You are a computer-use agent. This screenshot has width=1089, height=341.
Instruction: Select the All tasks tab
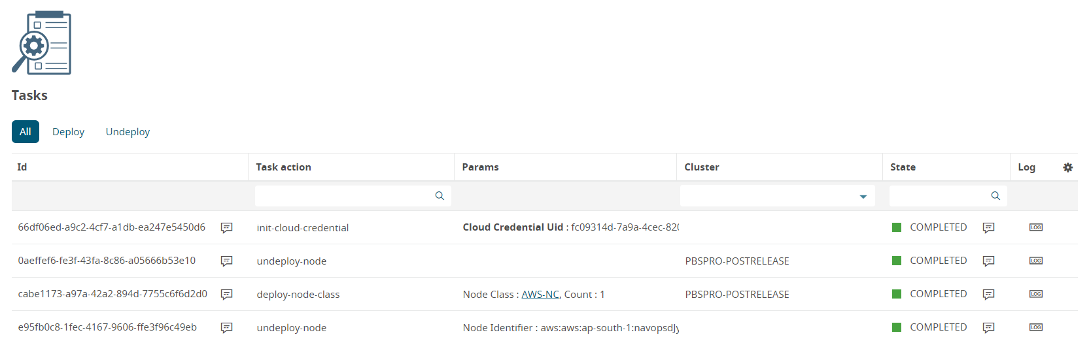[26, 131]
